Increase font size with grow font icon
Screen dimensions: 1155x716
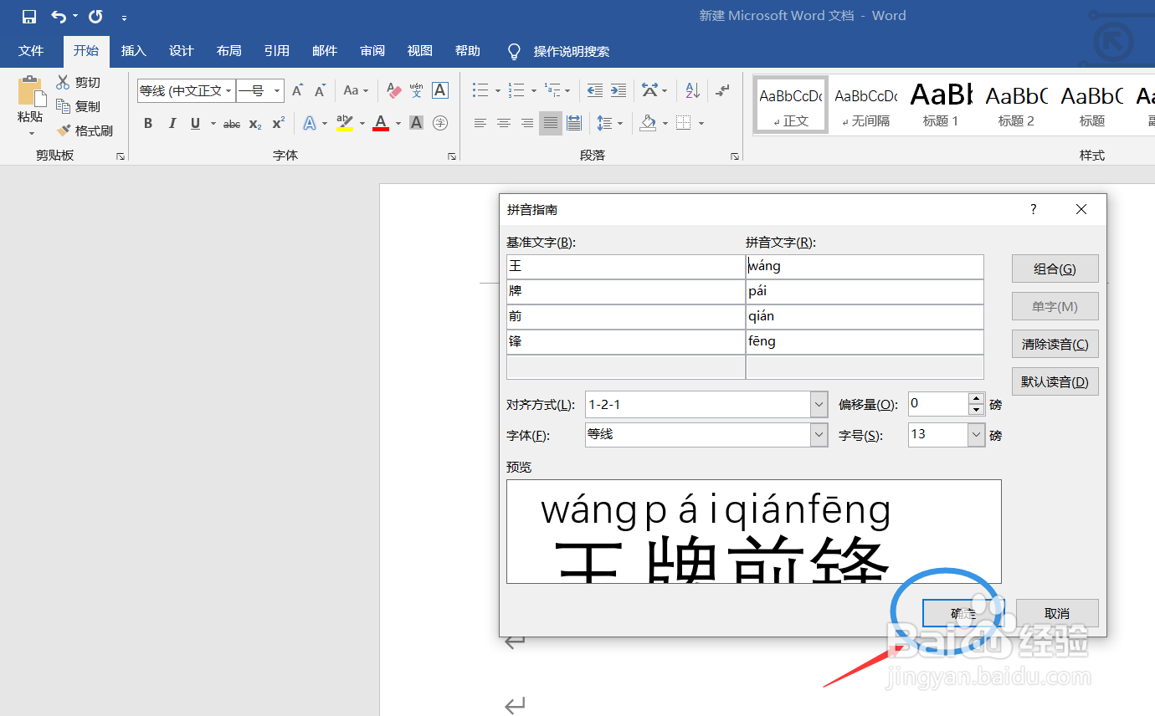point(297,90)
